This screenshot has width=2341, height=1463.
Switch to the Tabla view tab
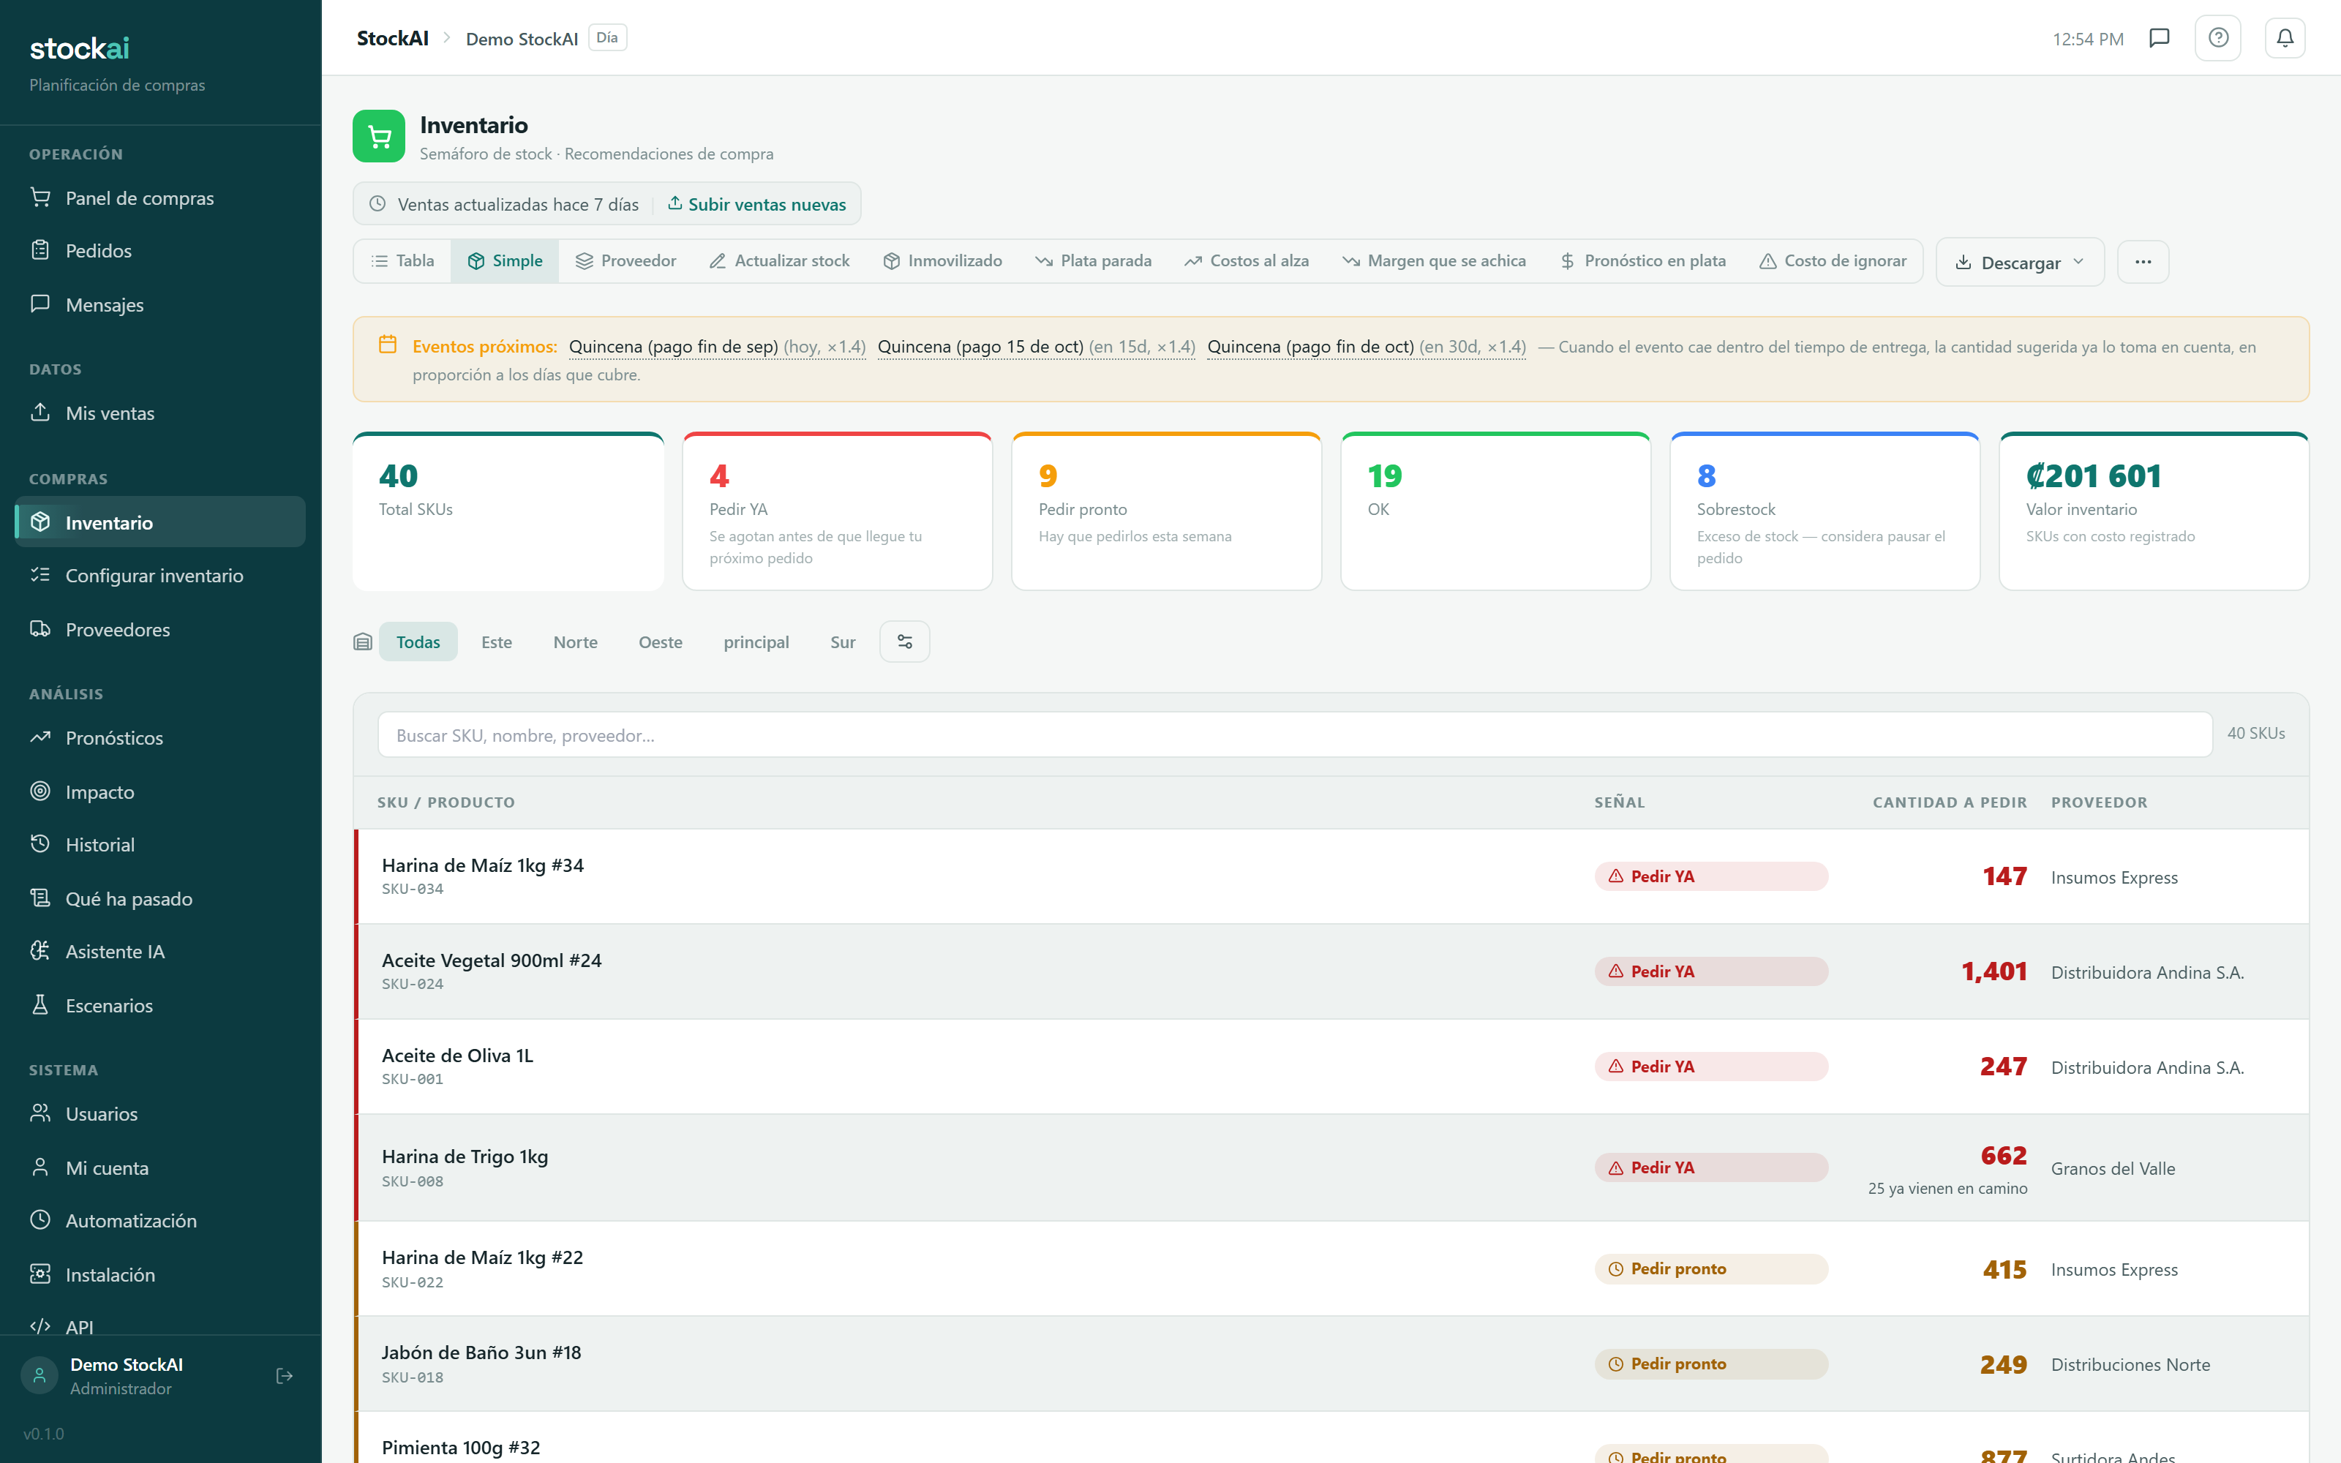pyautogui.click(x=403, y=261)
